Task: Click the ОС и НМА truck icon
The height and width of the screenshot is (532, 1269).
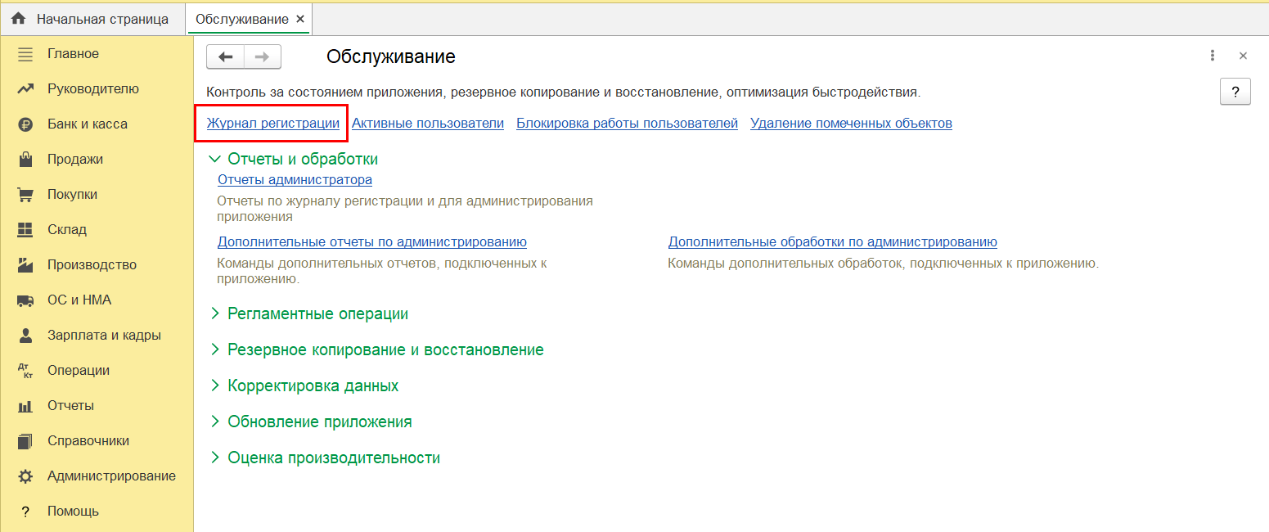Action: (x=25, y=300)
